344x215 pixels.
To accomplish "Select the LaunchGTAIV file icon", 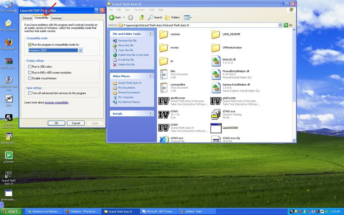I will 216,128.
